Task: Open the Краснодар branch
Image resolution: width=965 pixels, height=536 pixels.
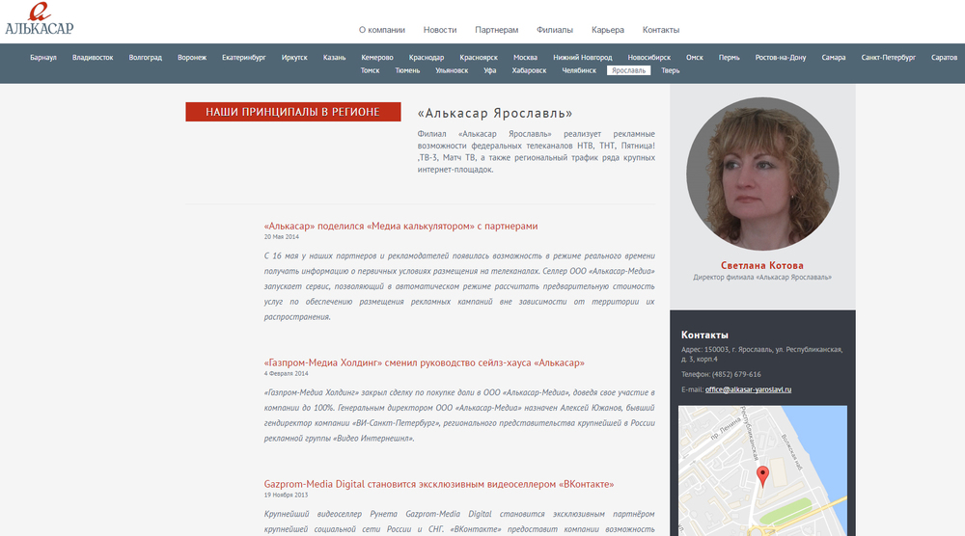Action: 426,57
